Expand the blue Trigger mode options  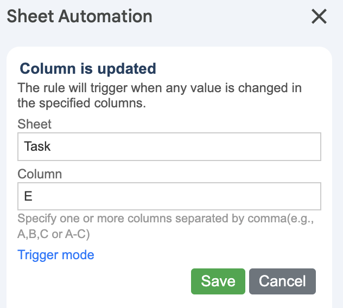click(x=56, y=255)
